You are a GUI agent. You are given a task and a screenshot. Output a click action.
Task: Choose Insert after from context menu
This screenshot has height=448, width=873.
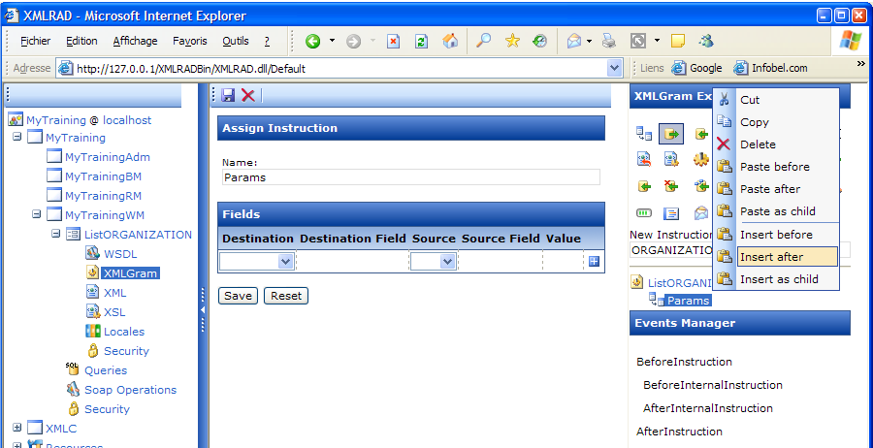[x=771, y=257]
